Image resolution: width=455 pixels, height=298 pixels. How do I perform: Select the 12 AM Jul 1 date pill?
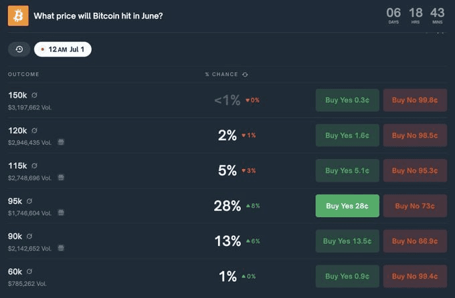[63, 49]
